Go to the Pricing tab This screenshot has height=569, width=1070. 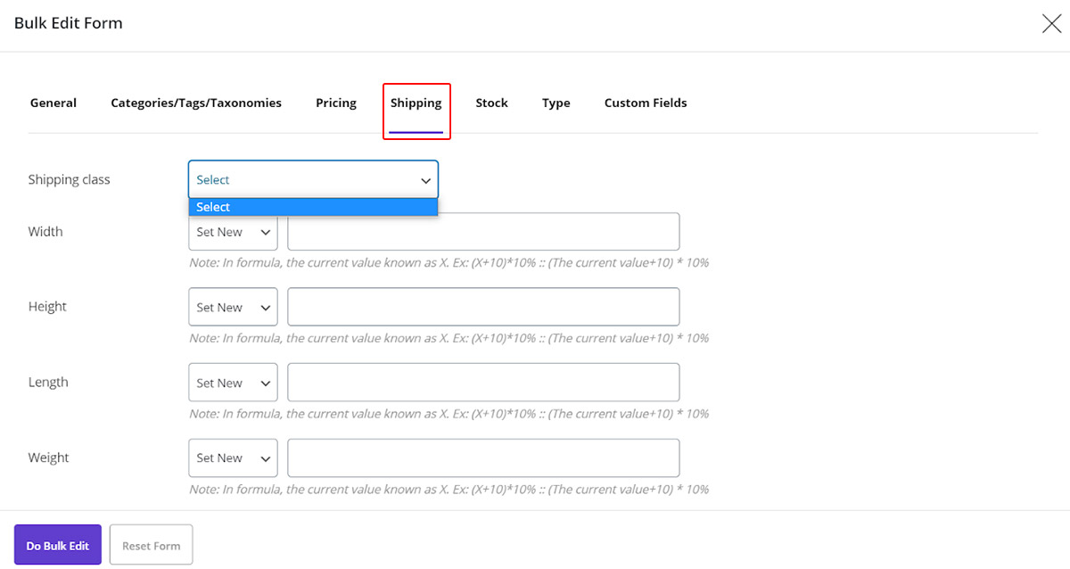click(336, 103)
